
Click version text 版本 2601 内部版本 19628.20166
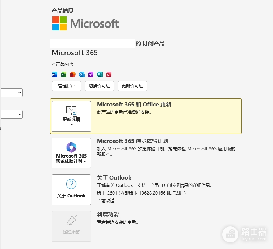(x=141, y=193)
